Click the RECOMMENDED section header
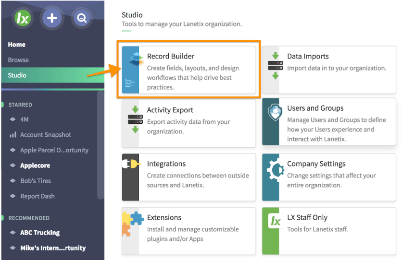 [29, 218]
